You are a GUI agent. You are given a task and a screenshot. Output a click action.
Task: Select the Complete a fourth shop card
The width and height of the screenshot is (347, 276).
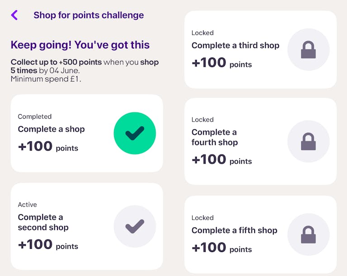[261, 141]
